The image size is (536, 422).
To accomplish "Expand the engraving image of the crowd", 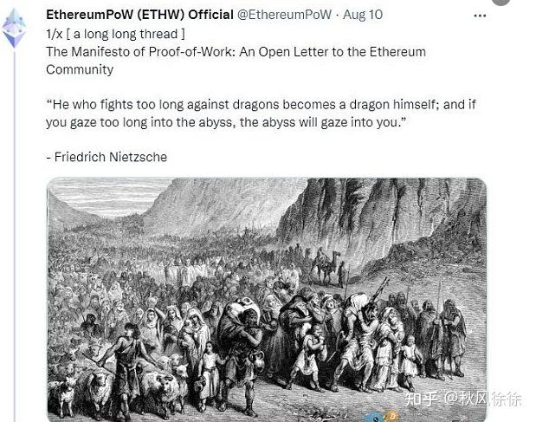I will (x=267, y=300).
